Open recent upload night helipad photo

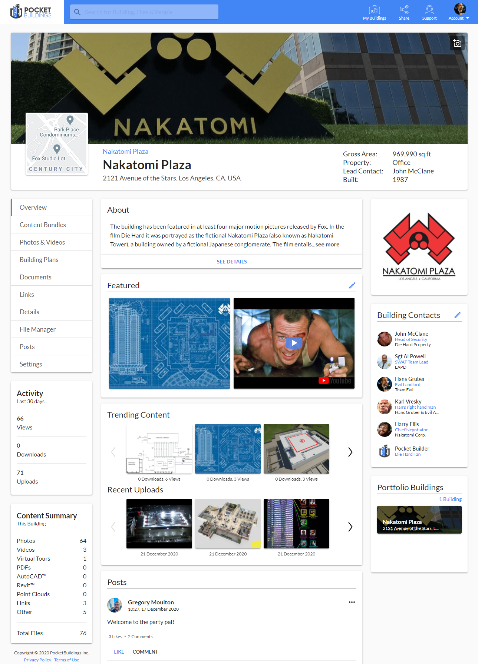(159, 524)
